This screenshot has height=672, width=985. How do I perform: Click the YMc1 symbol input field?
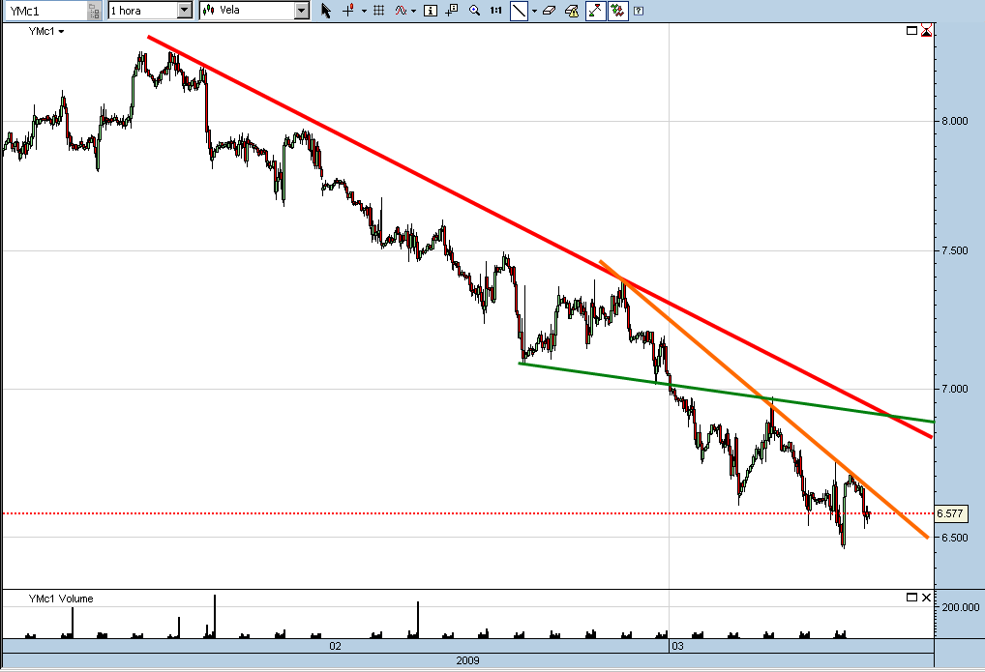coord(45,11)
